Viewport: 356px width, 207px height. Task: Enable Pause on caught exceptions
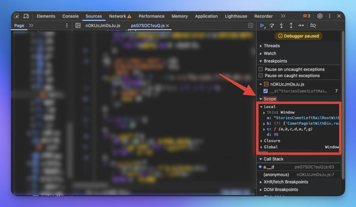pos(261,76)
